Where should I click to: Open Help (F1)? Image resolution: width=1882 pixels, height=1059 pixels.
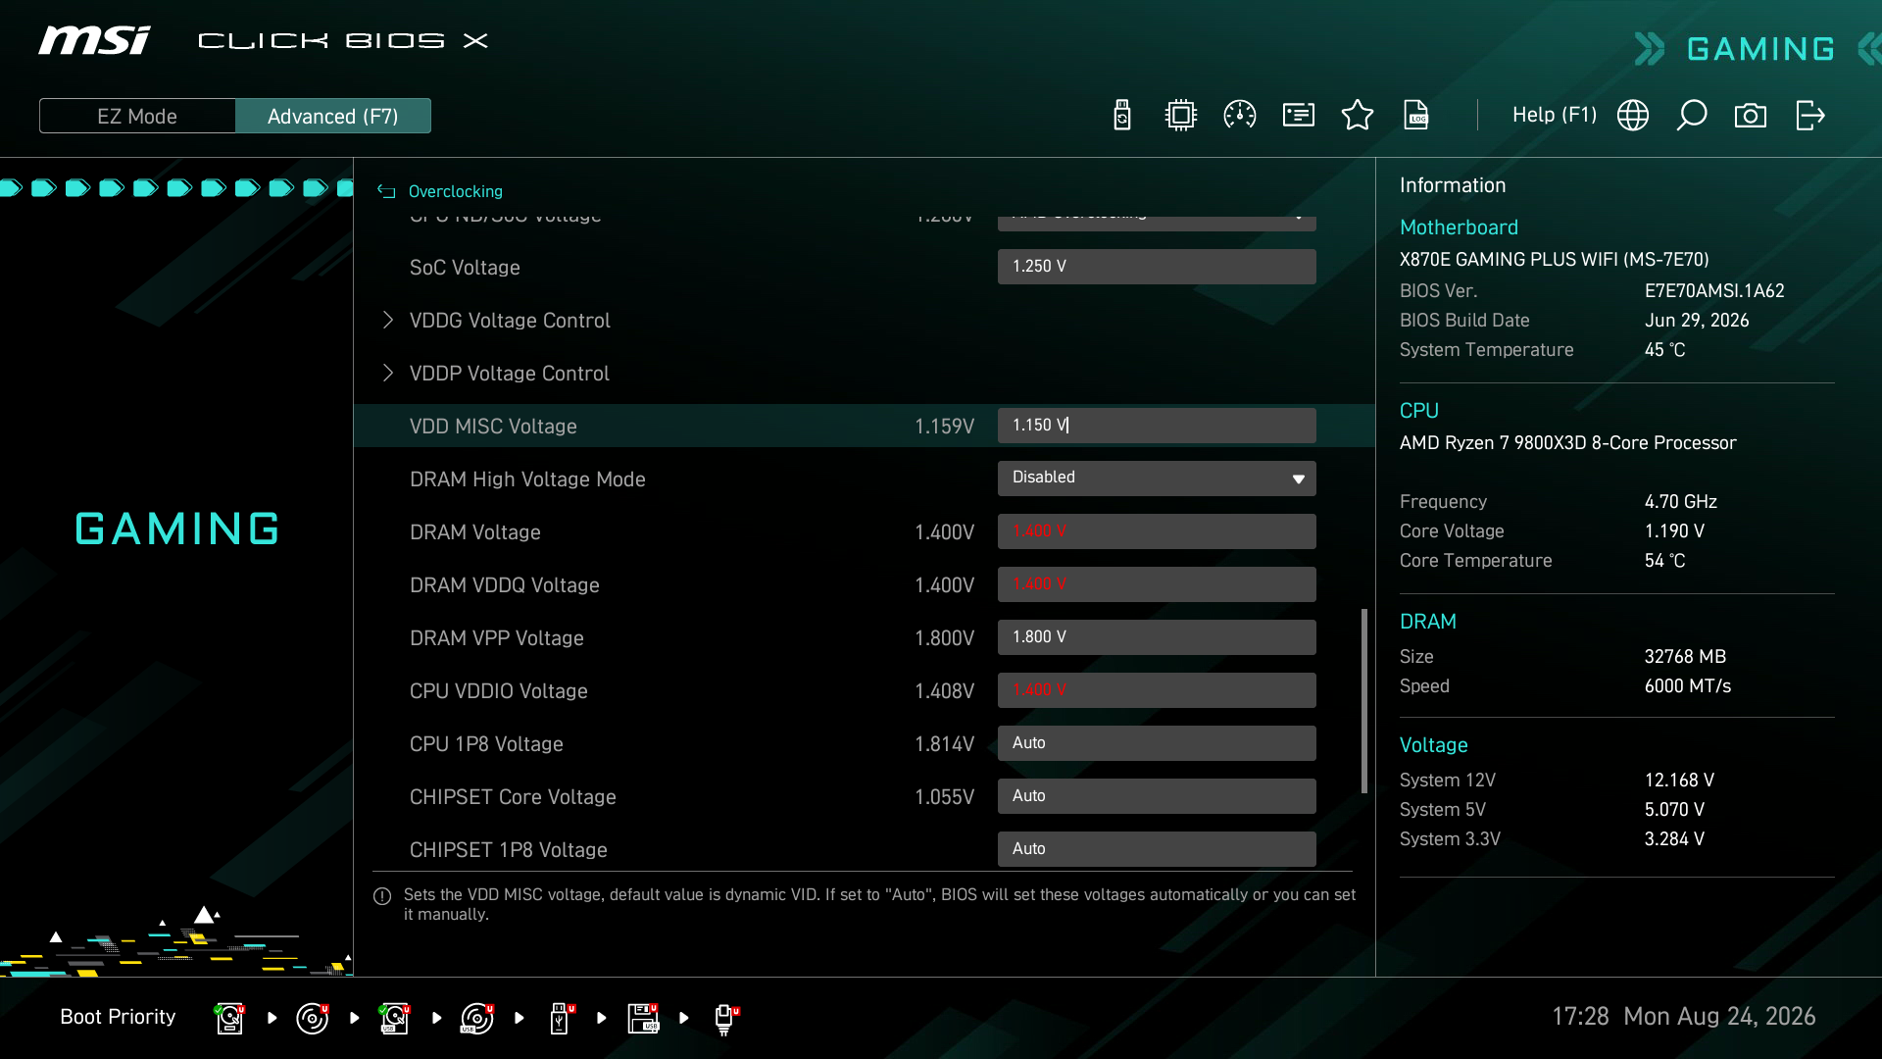click(x=1555, y=115)
